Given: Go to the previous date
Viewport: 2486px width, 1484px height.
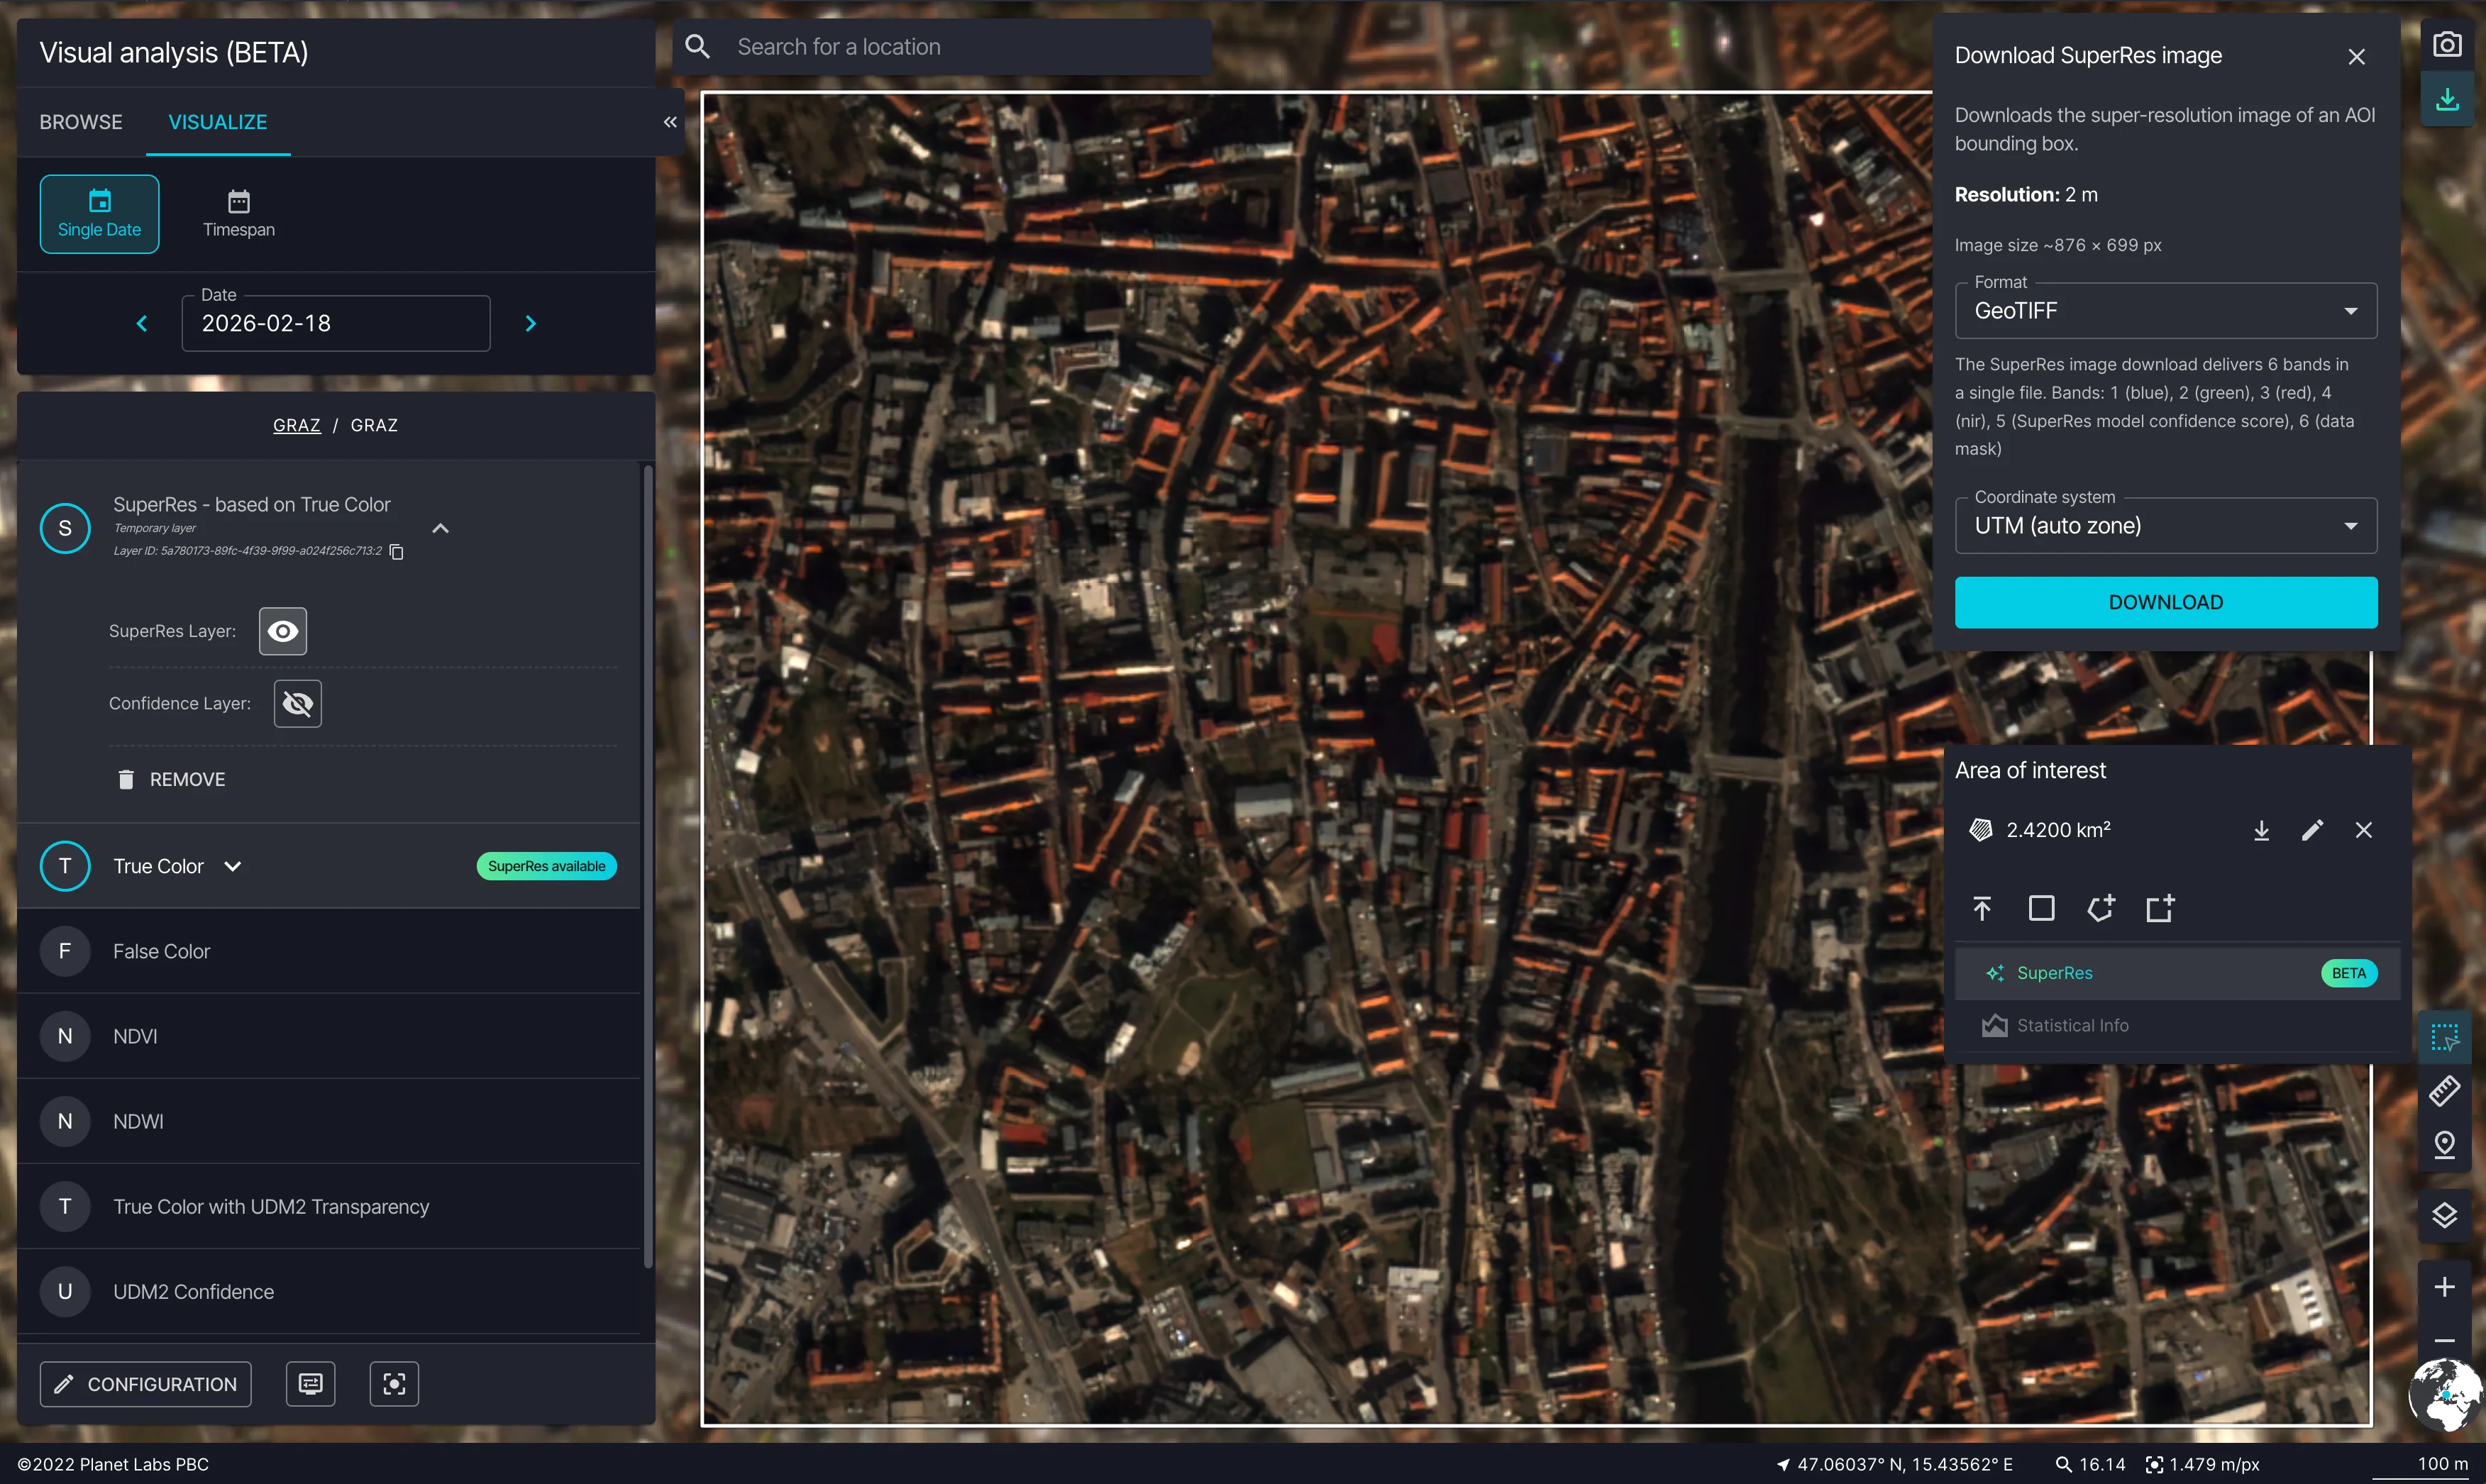Looking at the screenshot, I should [x=142, y=323].
